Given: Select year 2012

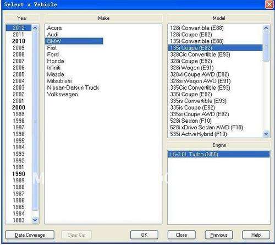Looking at the screenshot, I should (x=19, y=28).
